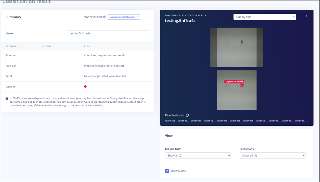Click the INFO column header

[87, 46]
